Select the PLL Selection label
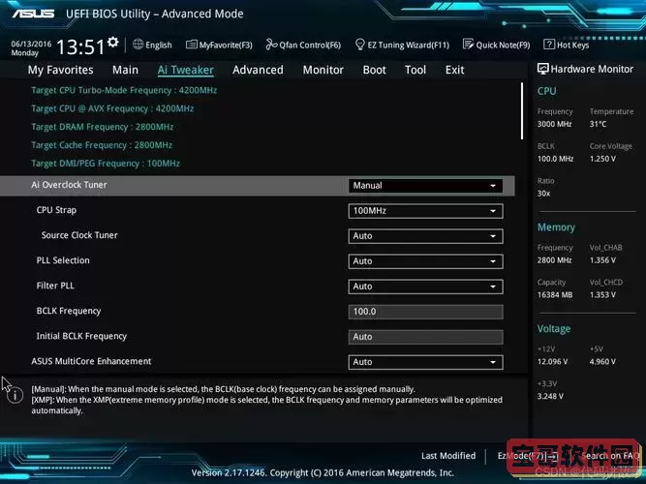 click(x=63, y=260)
